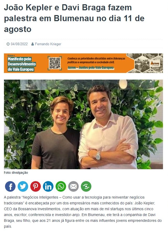Open the photo of the two speakers
168x234 pixels.
[83, 124]
